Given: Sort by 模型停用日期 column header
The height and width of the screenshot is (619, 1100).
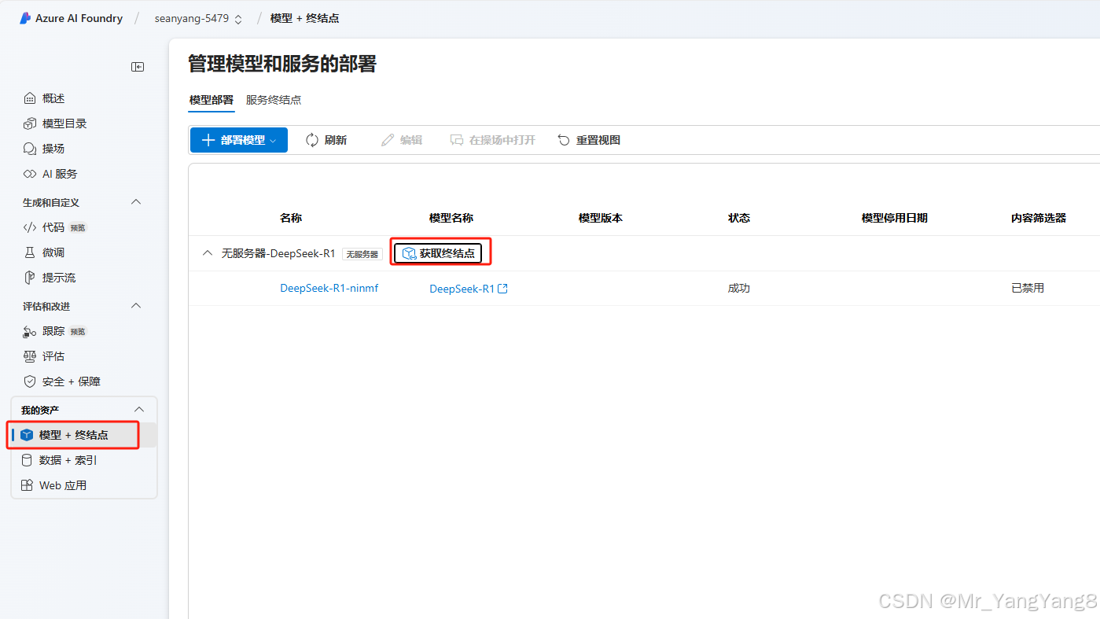Looking at the screenshot, I should 895,218.
